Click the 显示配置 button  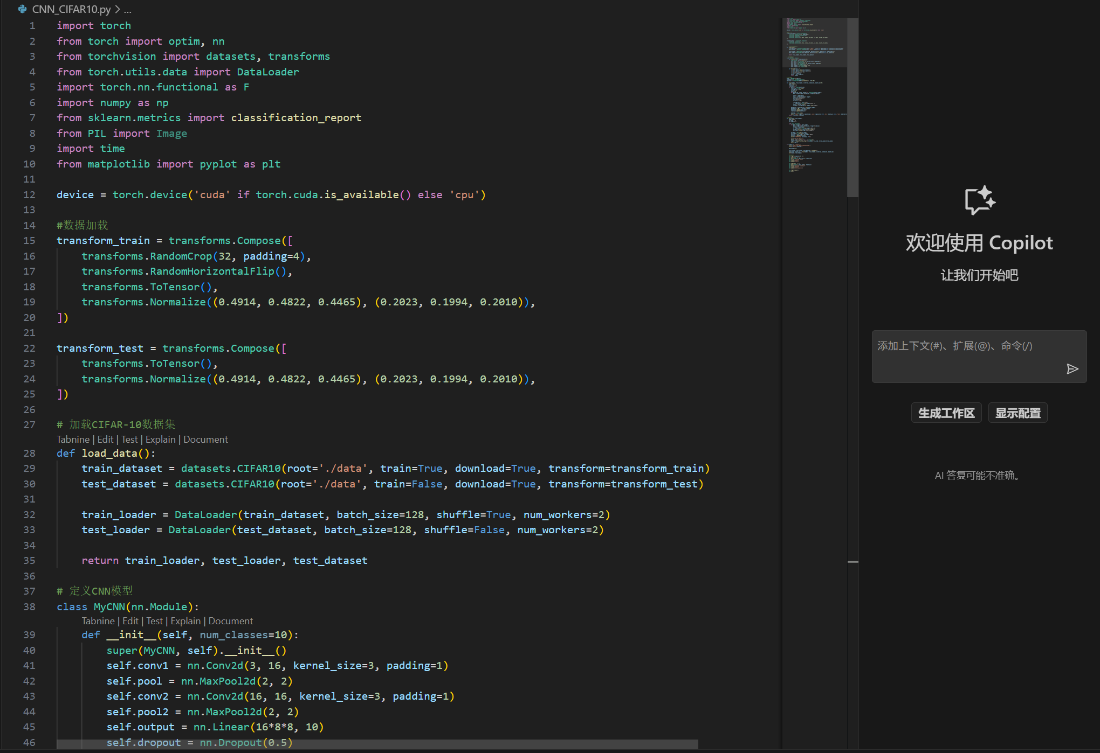pyautogui.click(x=1017, y=413)
